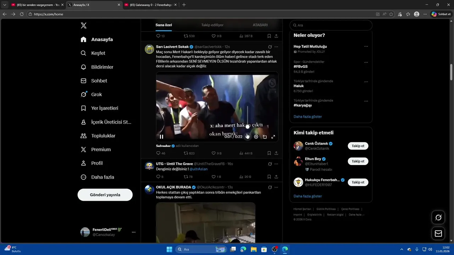This screenshot has height=255, width=454.
Task: Follow Eltun Bey with Takip et
Action: coord(358,161)
